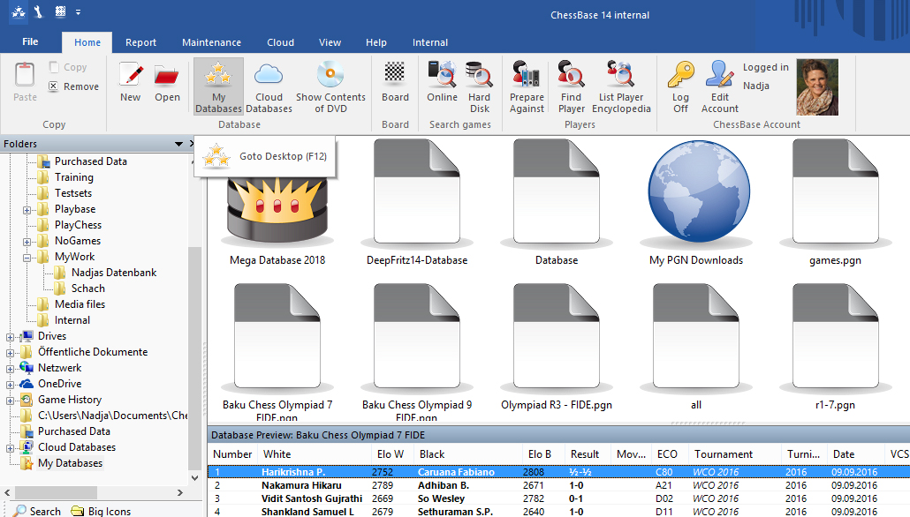Expand the Playbase folder node

(27, 210)
